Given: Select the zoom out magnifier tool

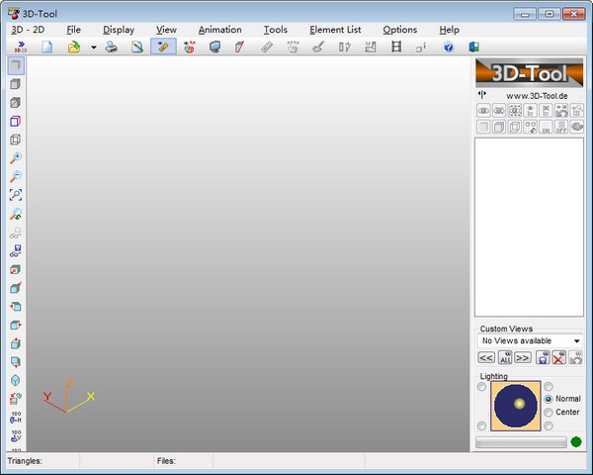Looking at the screenshot, I should click(15, 177).
